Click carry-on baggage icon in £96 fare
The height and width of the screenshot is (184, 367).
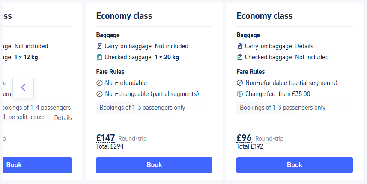[x=240, y=46]
